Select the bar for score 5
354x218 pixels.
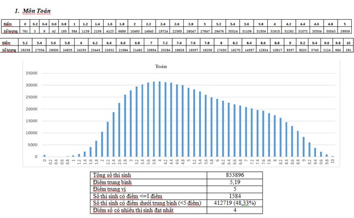[x=188, y=122]
